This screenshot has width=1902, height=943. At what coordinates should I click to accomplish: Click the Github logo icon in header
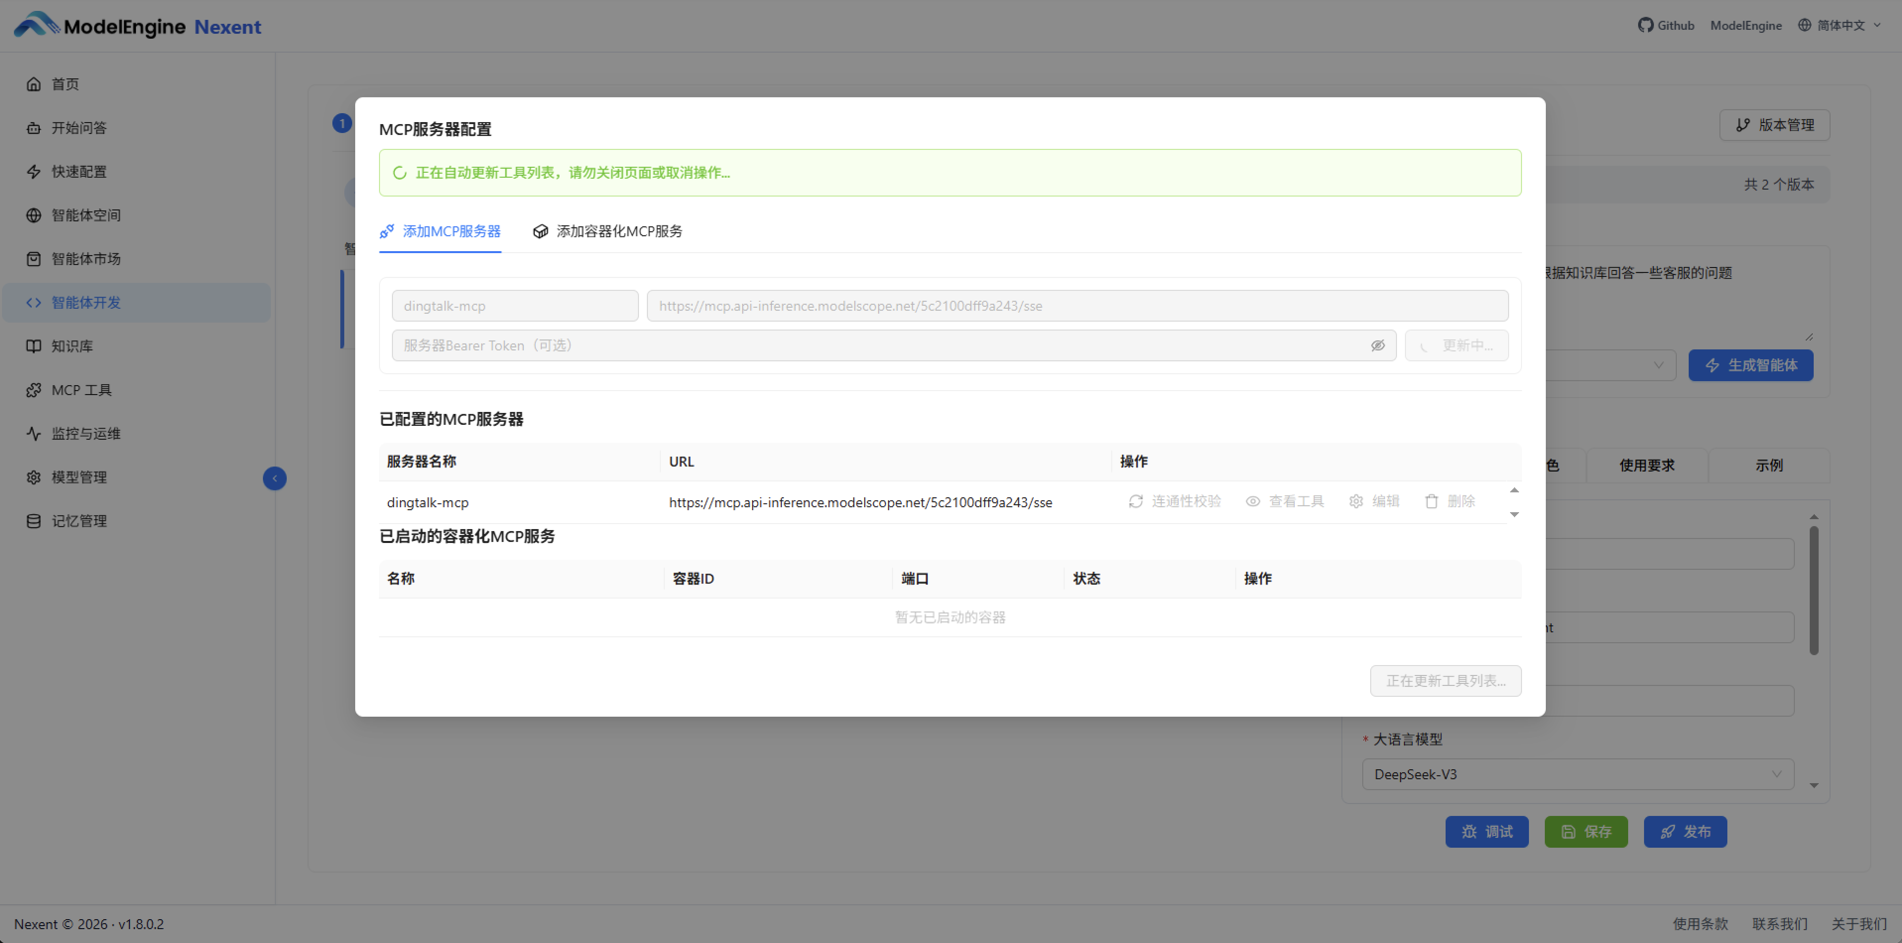coord(1645,25)
